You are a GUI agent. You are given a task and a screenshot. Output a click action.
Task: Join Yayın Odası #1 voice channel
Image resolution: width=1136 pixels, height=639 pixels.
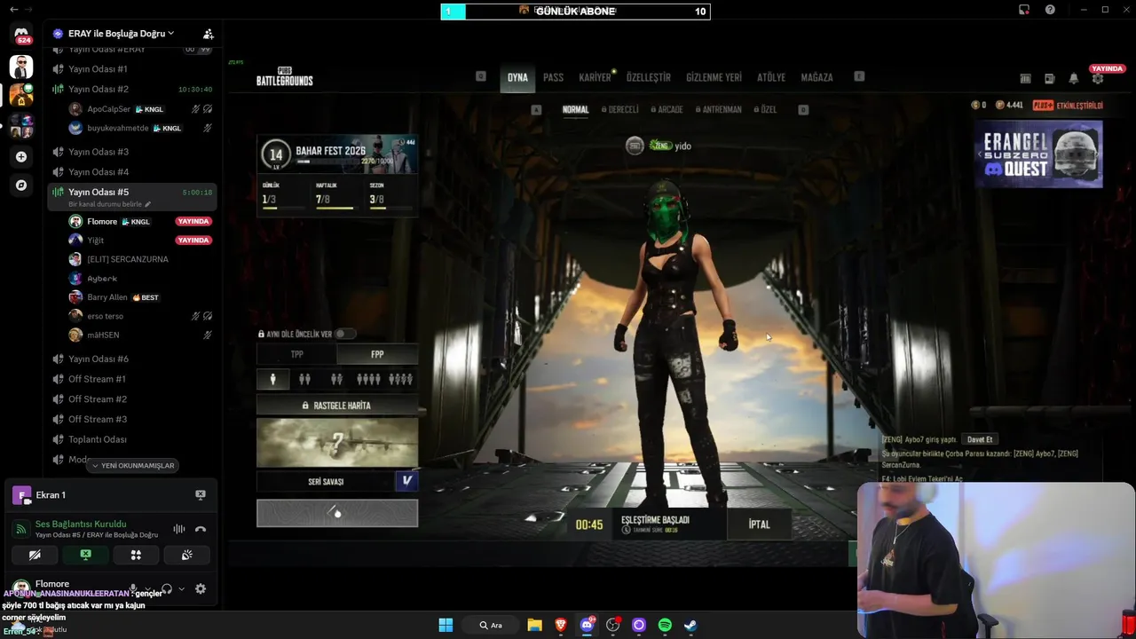click(x=132, y=68)
